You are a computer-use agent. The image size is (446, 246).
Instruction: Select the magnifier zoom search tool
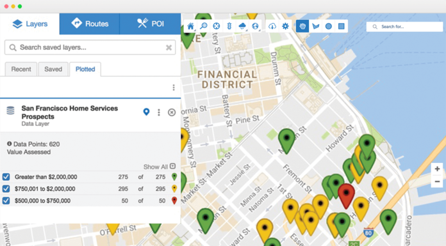coord(203,26)
